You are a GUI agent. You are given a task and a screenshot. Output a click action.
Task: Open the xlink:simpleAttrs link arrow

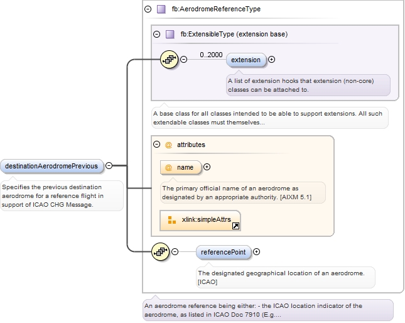click(x=236, y=225)
